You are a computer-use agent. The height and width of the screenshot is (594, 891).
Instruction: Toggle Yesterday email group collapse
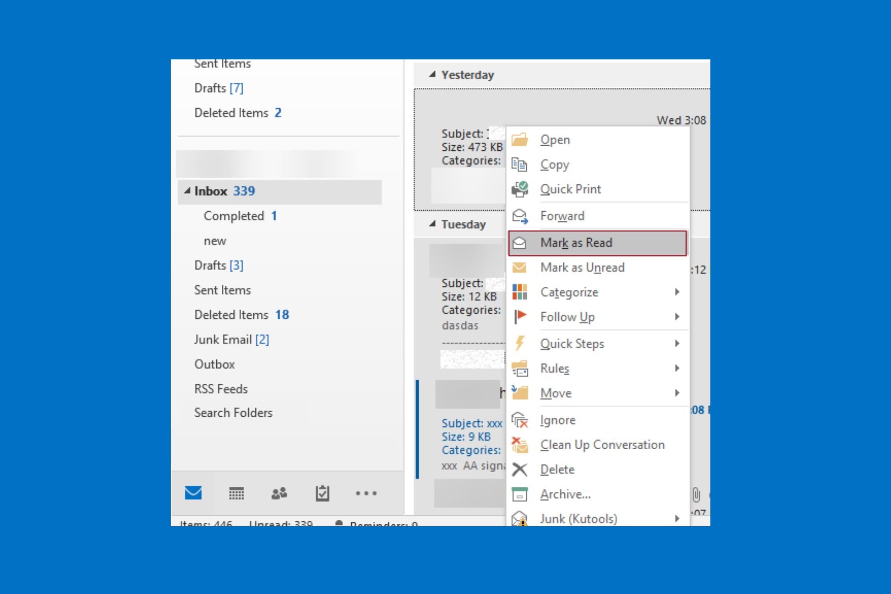(x=432, y=74)
